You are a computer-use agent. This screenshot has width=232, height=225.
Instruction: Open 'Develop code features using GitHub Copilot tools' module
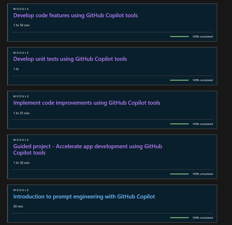click(75, 15)
